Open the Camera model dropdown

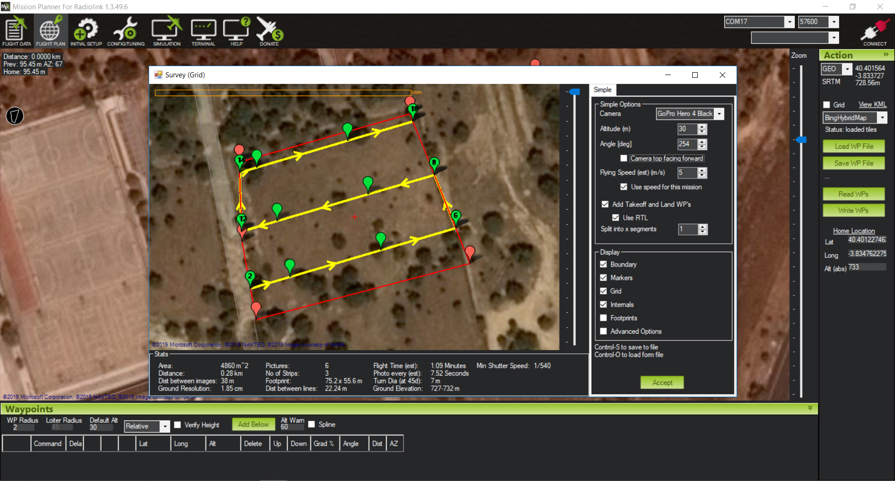719,114
